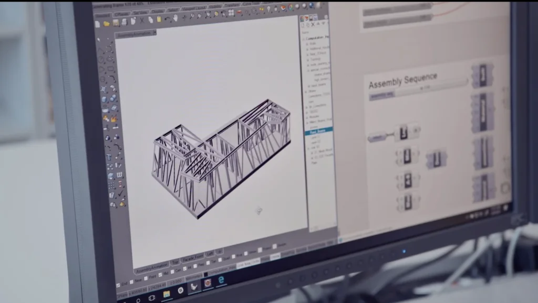
Task: Switch to the Top viewport tab
Action: point(174,262)
